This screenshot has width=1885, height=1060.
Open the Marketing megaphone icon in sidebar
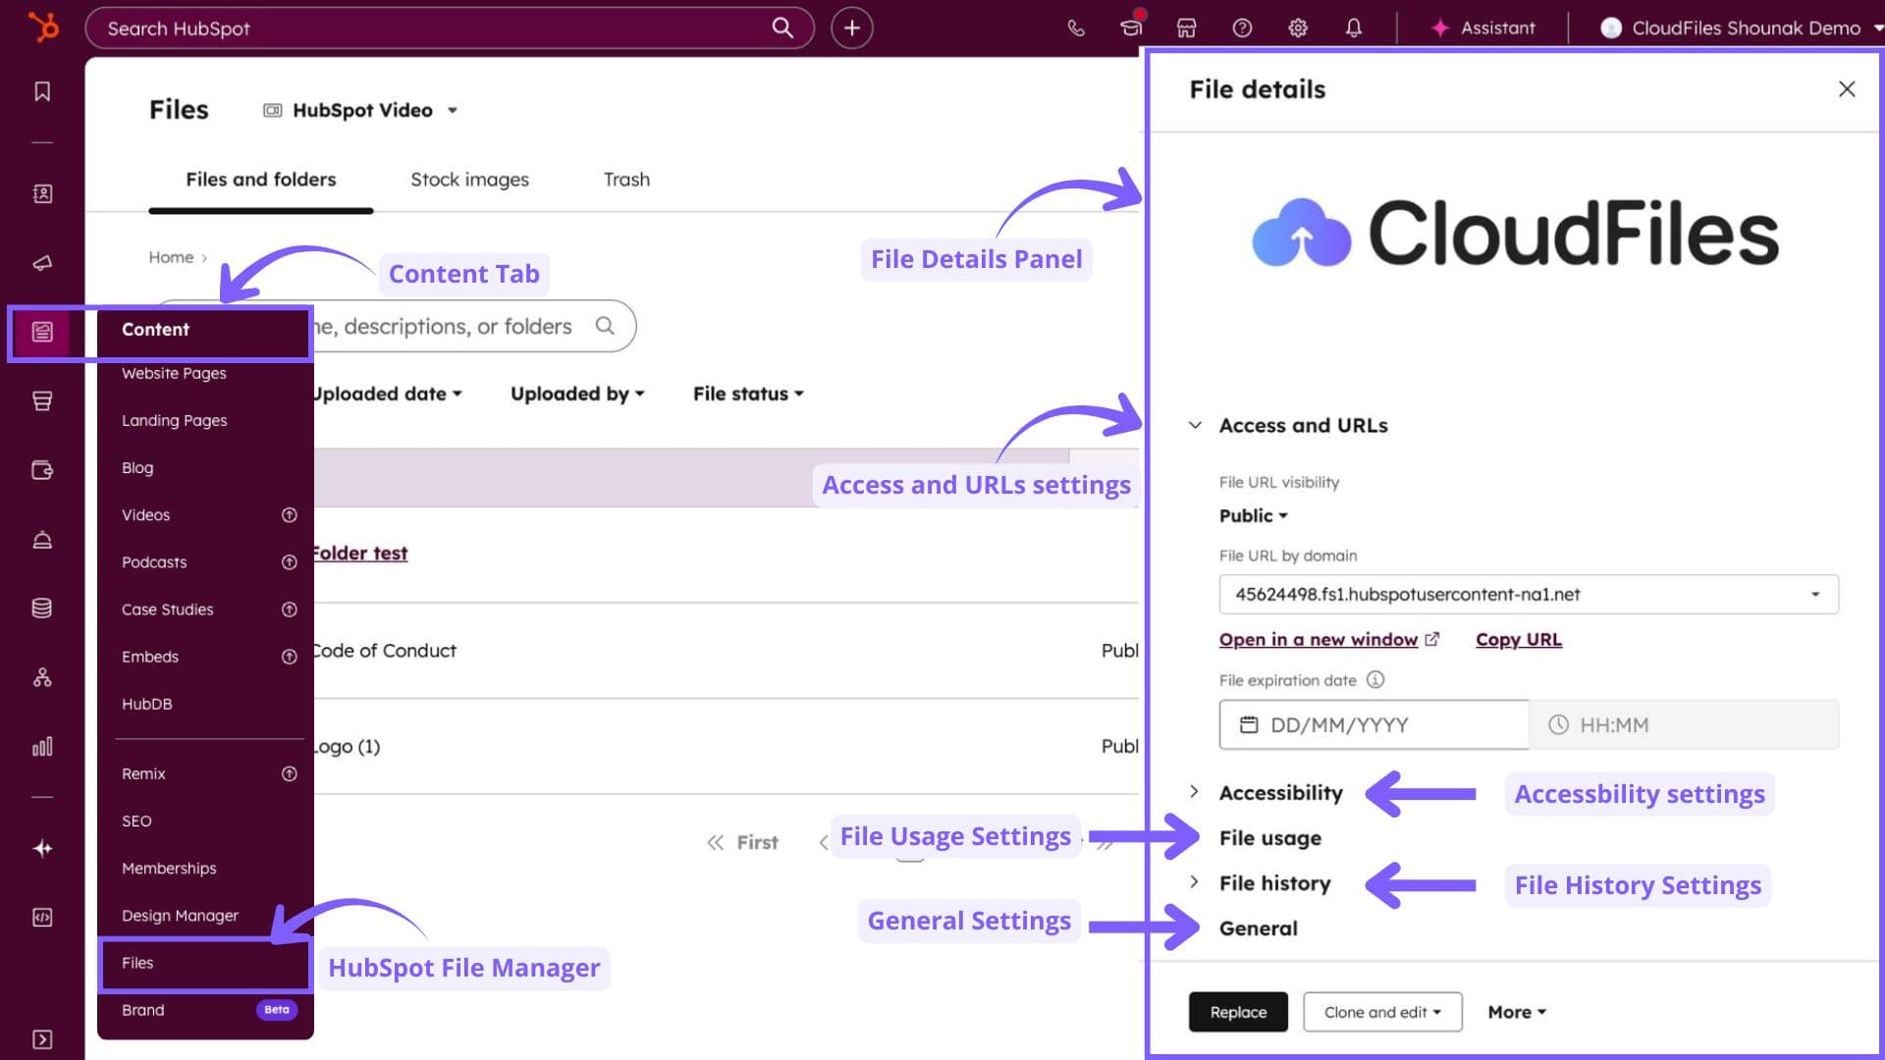click(43, 262)
